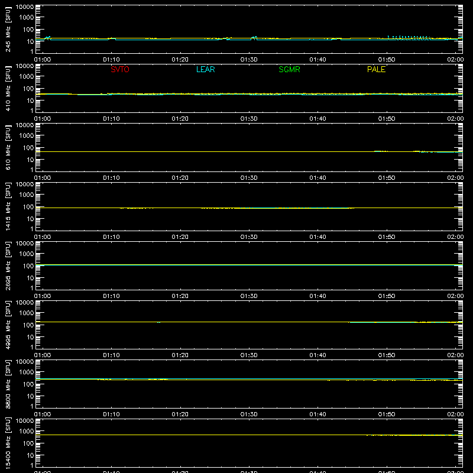Click the 1000 tick label of 4995 MHz plot
Image resolution: width=473 pixels, height=473 pixels.
(x=27, y=313)
